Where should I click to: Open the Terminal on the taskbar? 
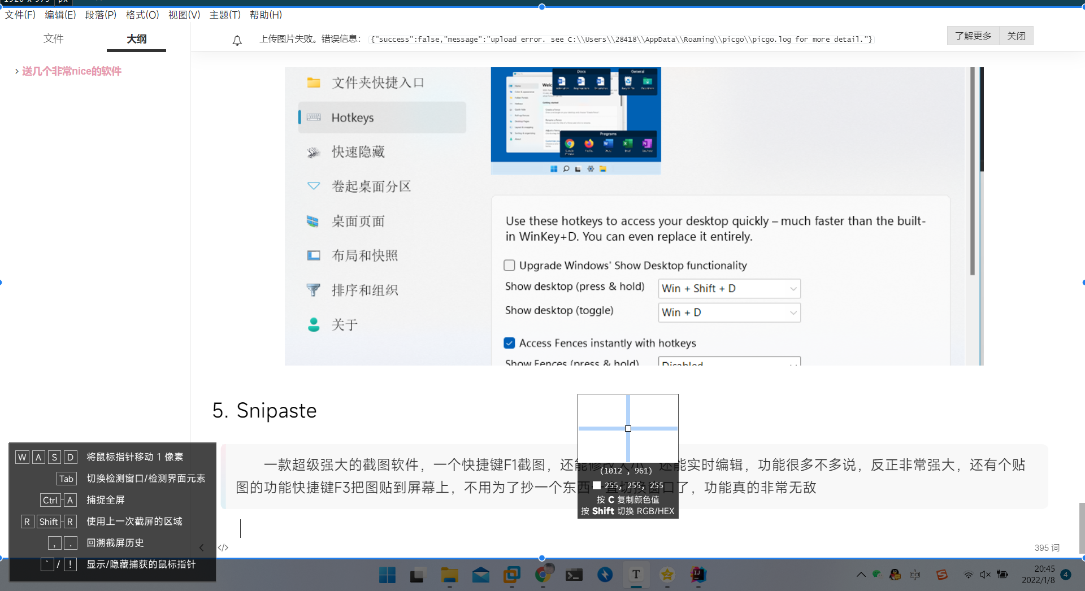coord(574,575)
